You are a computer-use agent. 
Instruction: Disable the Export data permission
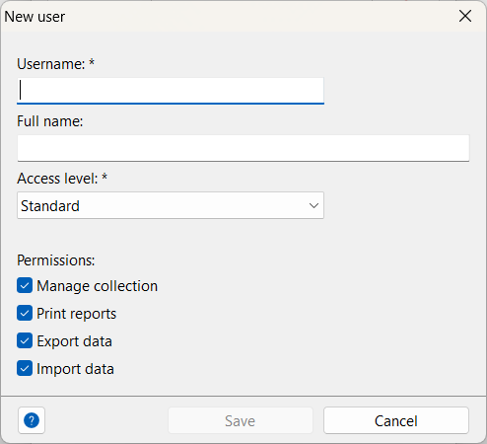[25, 340]
